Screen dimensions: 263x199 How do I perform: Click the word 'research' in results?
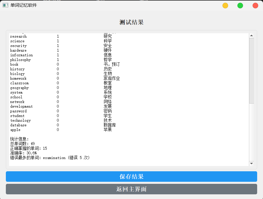(18, 36)
